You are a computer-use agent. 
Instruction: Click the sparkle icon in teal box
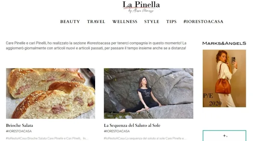pos(225,136)
